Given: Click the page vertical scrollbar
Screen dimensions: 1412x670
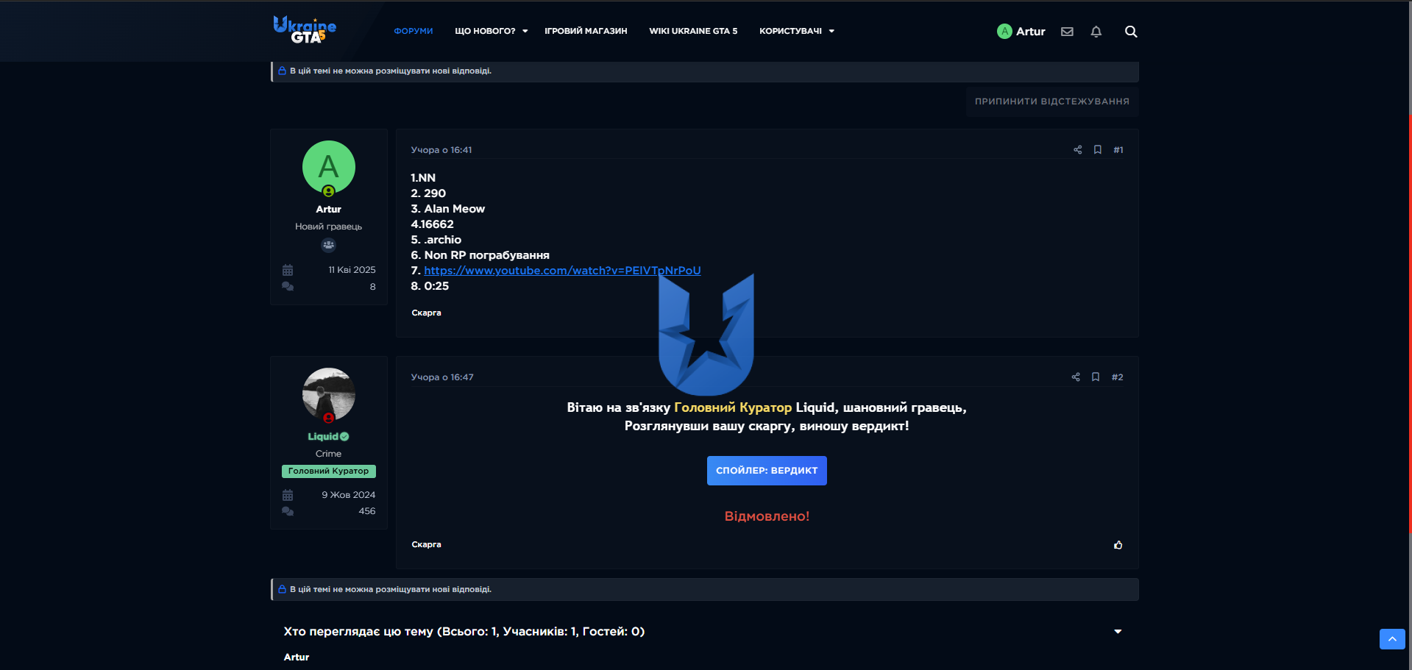Looking at the screenshot, I should (x=1410, y=324).
